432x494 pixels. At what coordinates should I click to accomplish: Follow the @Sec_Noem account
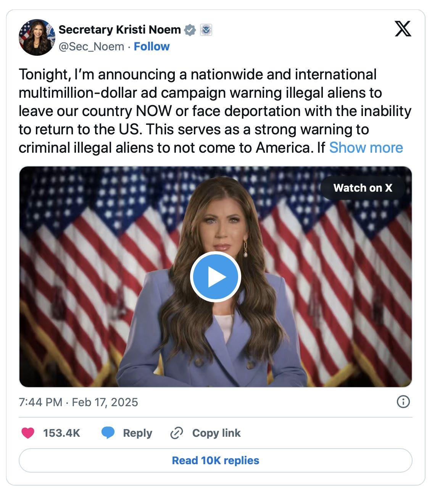coord(152,47)
